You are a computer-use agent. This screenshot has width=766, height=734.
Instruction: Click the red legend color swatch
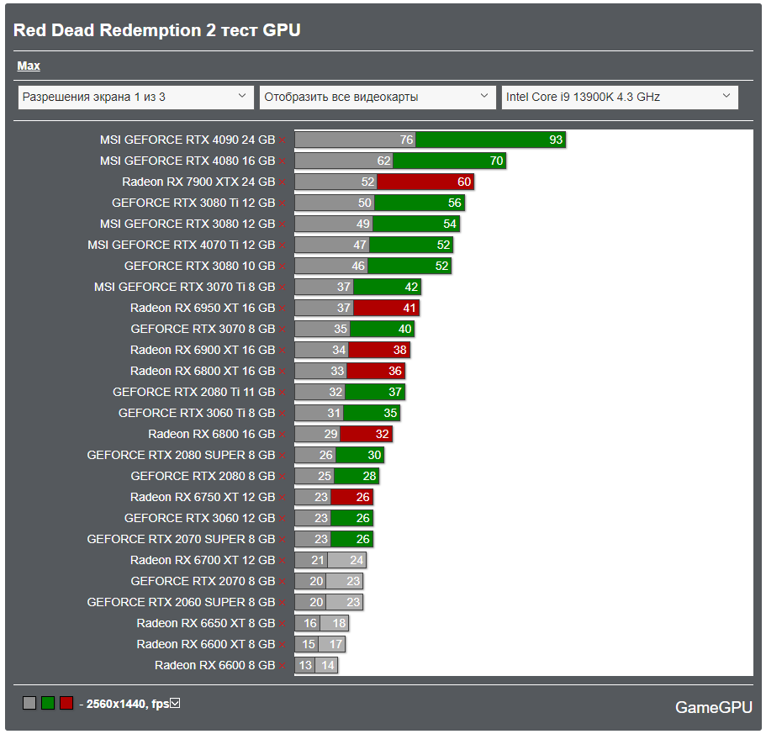(x=66, y=703)
